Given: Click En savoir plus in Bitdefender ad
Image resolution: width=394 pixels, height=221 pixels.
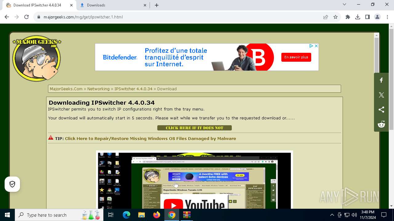Looking at the screenshot, I should [x=296, y=57].
